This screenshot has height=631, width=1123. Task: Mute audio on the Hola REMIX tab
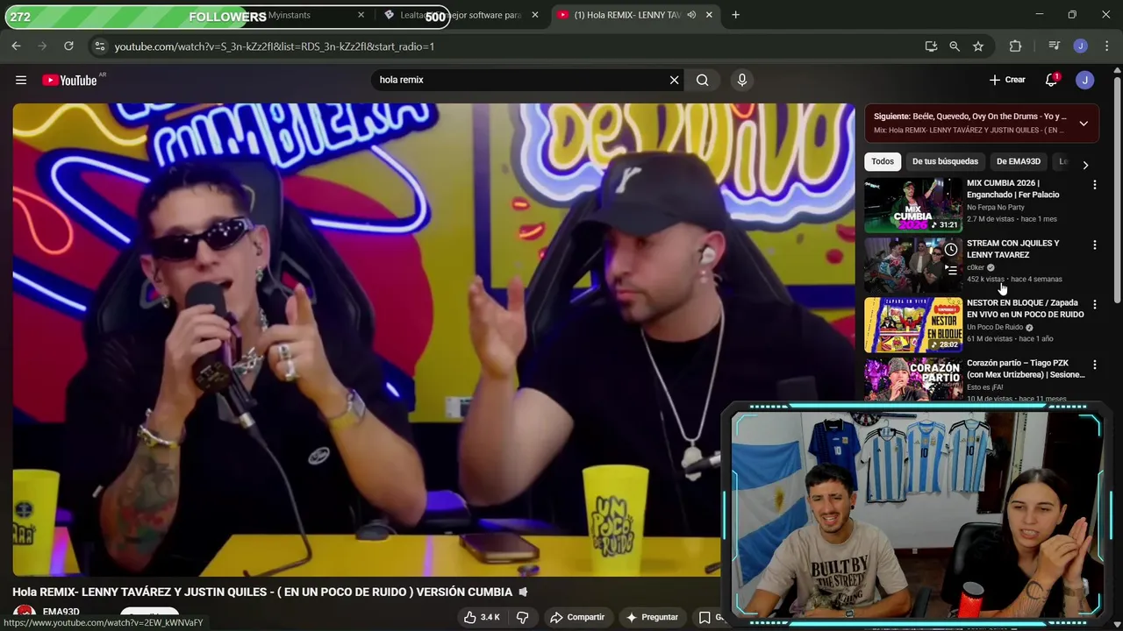(x=691, y=15)
